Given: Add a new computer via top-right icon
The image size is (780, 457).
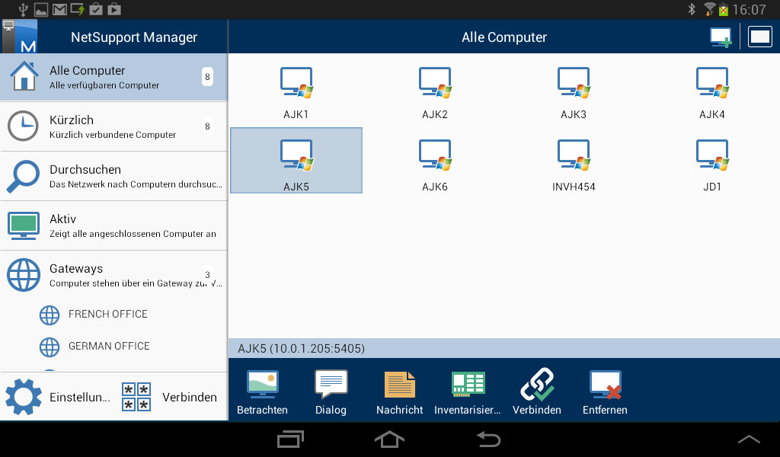Looking at the screenshot, I should (x=721, y=37).
